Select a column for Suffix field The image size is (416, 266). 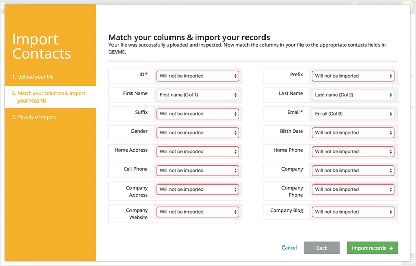pos(198,114)
